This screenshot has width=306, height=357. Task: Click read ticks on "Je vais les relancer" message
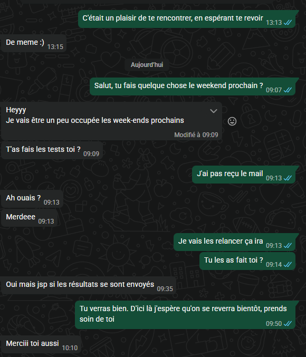(x=288, y=245)
